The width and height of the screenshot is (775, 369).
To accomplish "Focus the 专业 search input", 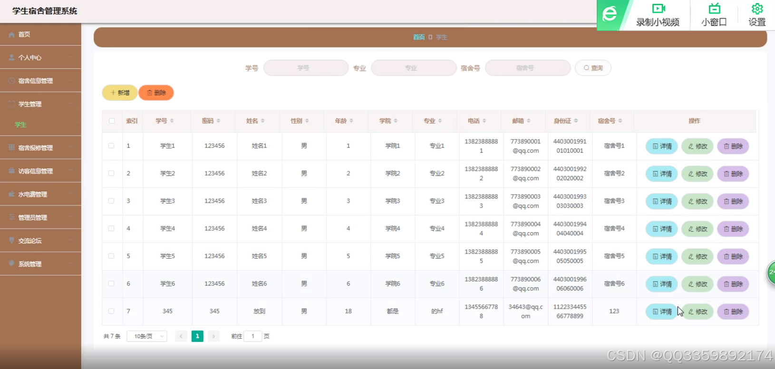I will (414, 68).
